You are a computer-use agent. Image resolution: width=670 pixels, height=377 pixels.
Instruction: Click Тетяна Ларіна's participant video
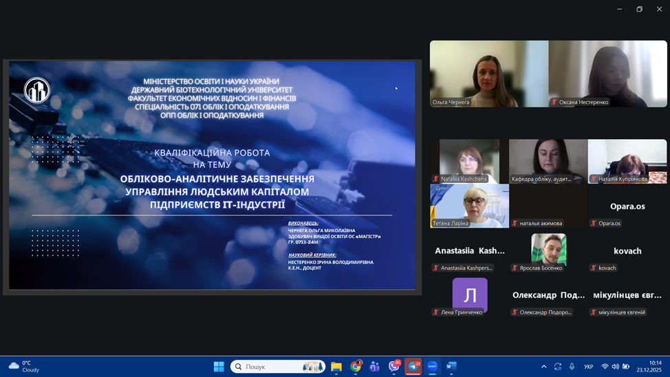click(470, 205)
